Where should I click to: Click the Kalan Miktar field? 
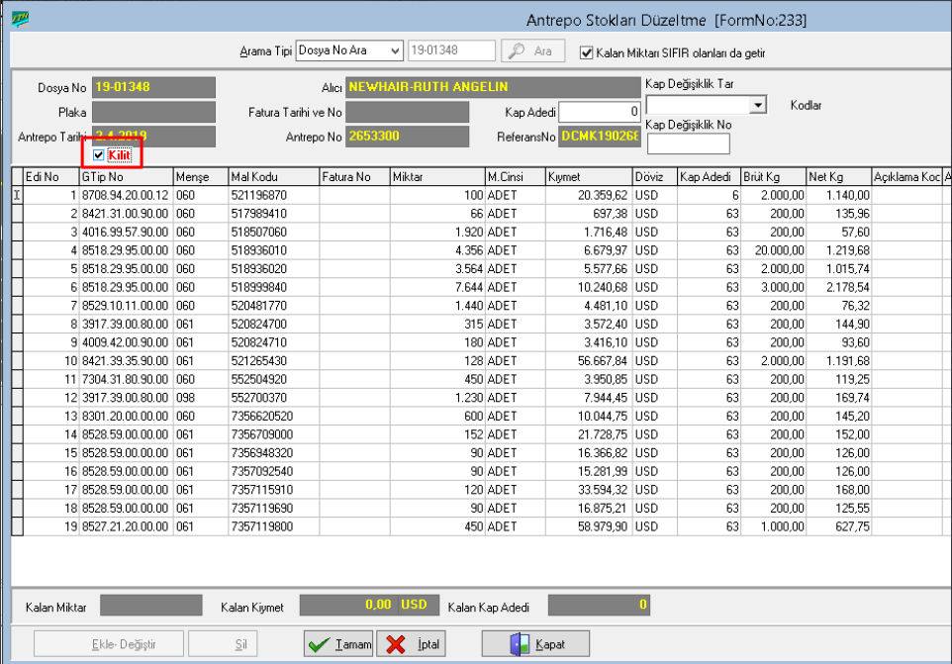pyautogui.click(x=151, y=606)
